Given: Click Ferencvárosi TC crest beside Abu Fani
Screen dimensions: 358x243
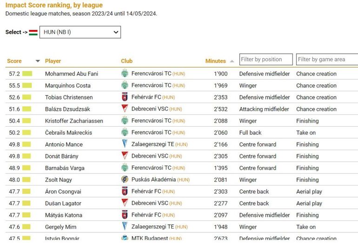Looking at the screenshot, I should pos(125,73).
